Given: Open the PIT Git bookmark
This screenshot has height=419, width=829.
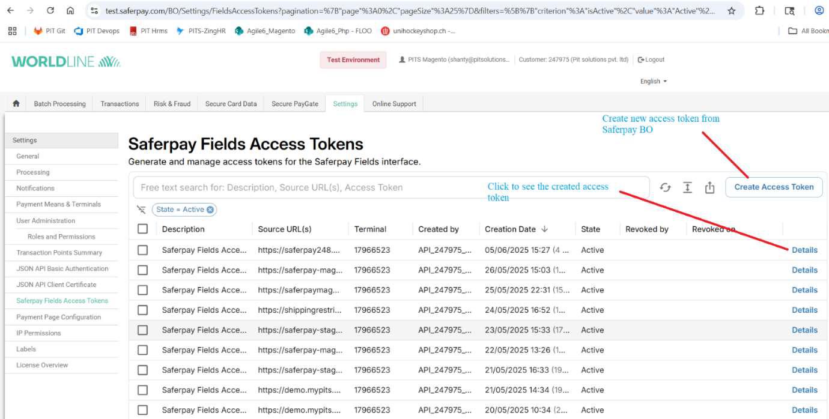Looking at the screenshot, I should coord(50,31).
